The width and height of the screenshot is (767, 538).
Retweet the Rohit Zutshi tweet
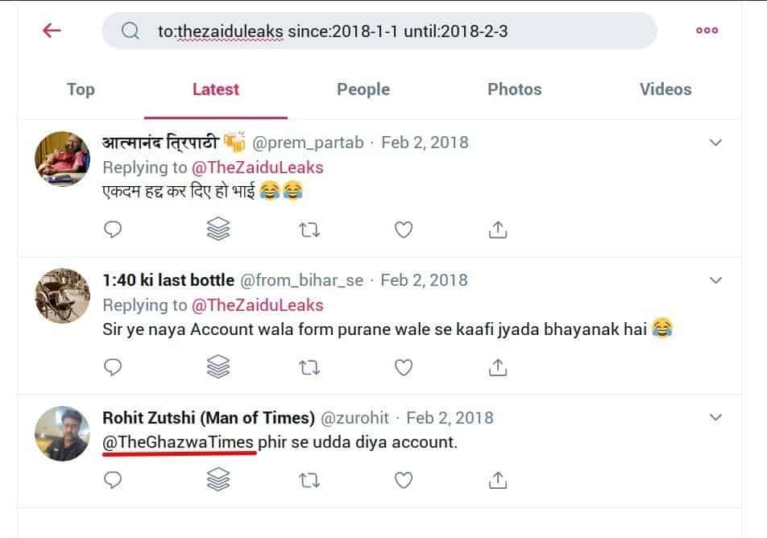point(309,481)
